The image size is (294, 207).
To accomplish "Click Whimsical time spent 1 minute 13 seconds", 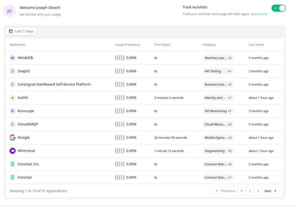I will (x=169, y=151).
